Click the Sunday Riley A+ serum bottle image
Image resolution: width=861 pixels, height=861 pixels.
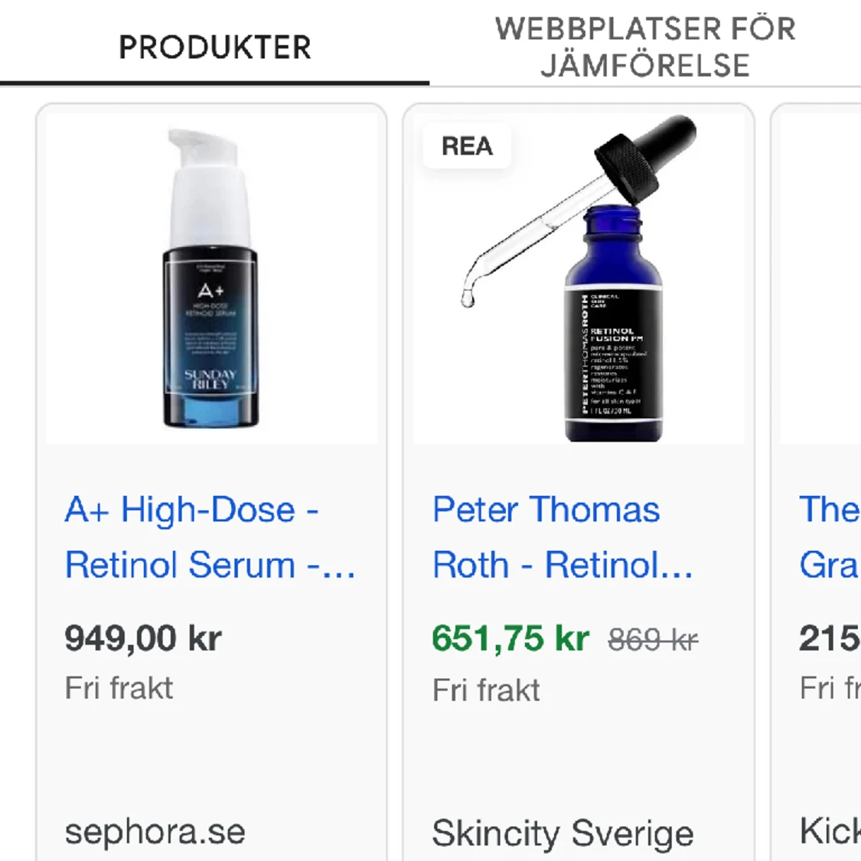211,279
